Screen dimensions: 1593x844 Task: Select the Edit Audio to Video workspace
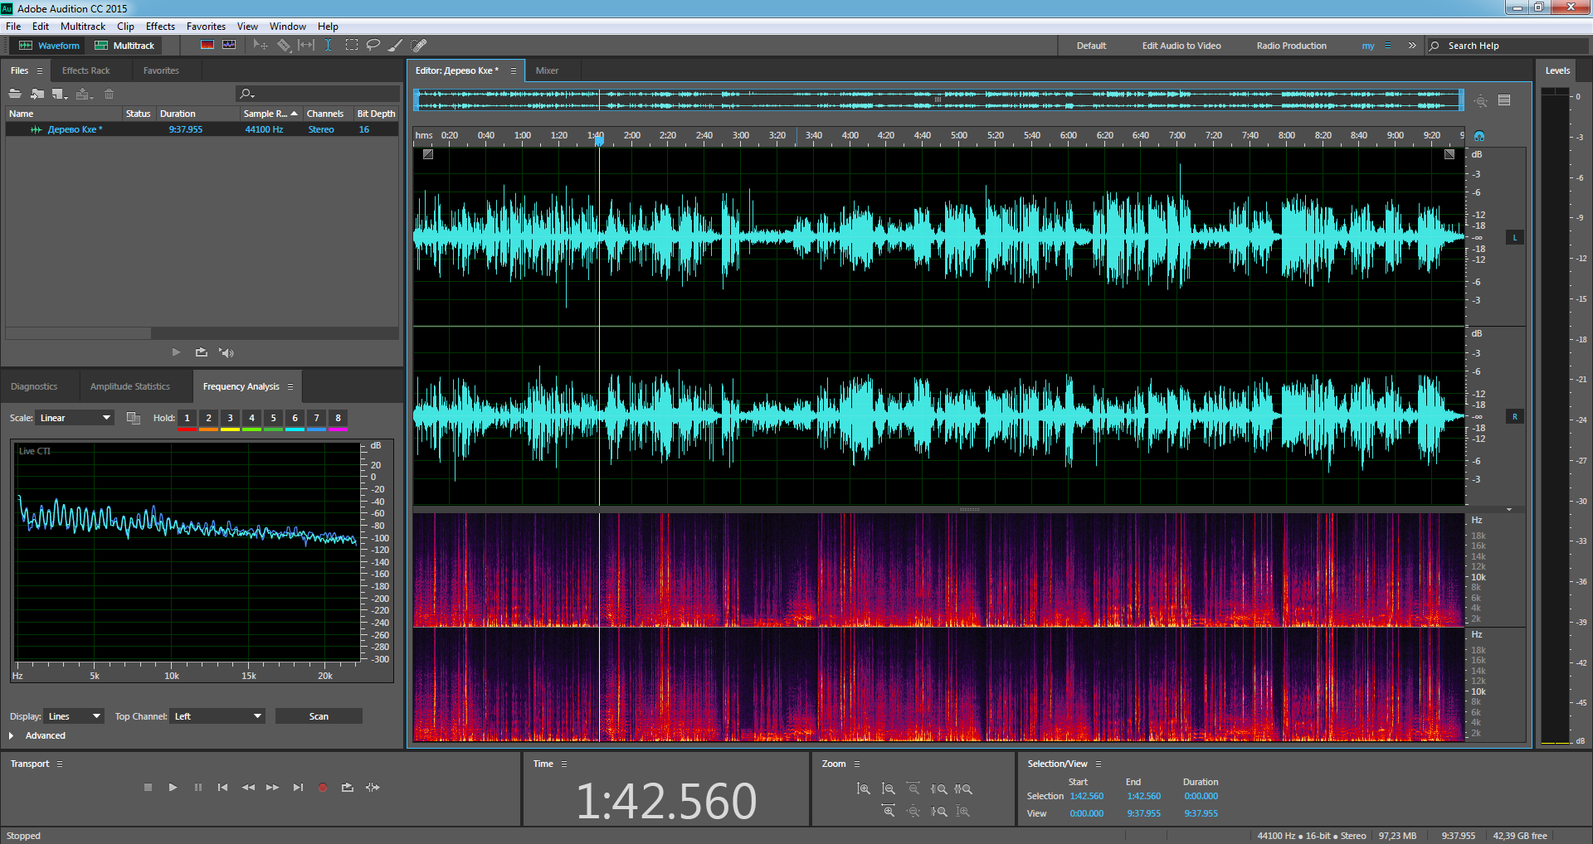coord(1181,46)
